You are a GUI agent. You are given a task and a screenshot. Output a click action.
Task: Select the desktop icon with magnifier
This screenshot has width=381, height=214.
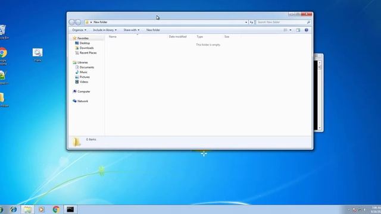point(38,55)
